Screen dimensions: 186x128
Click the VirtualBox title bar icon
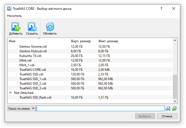9,9
